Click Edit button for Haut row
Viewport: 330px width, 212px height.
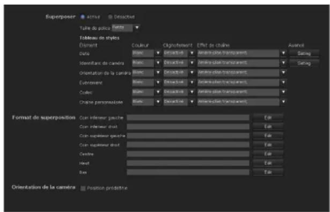coord(268,163)
